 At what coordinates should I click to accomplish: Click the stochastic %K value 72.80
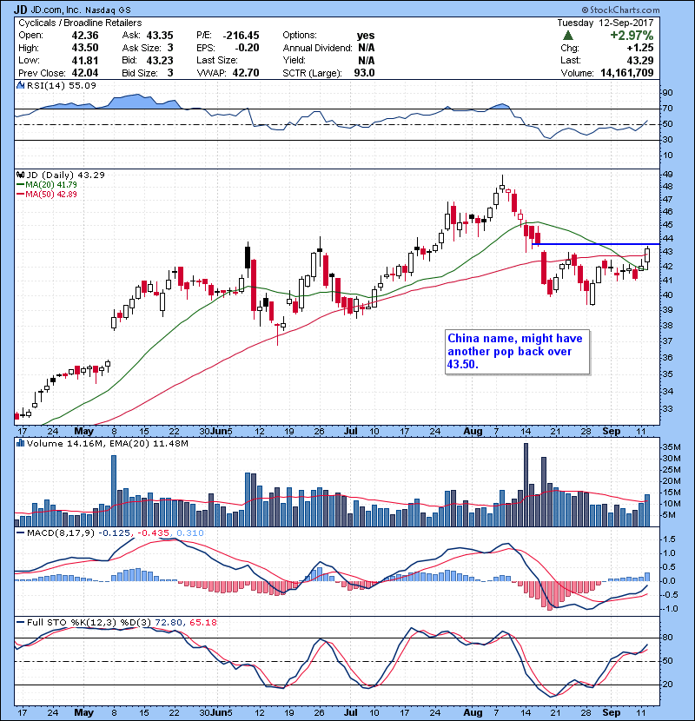pos(169,622)
